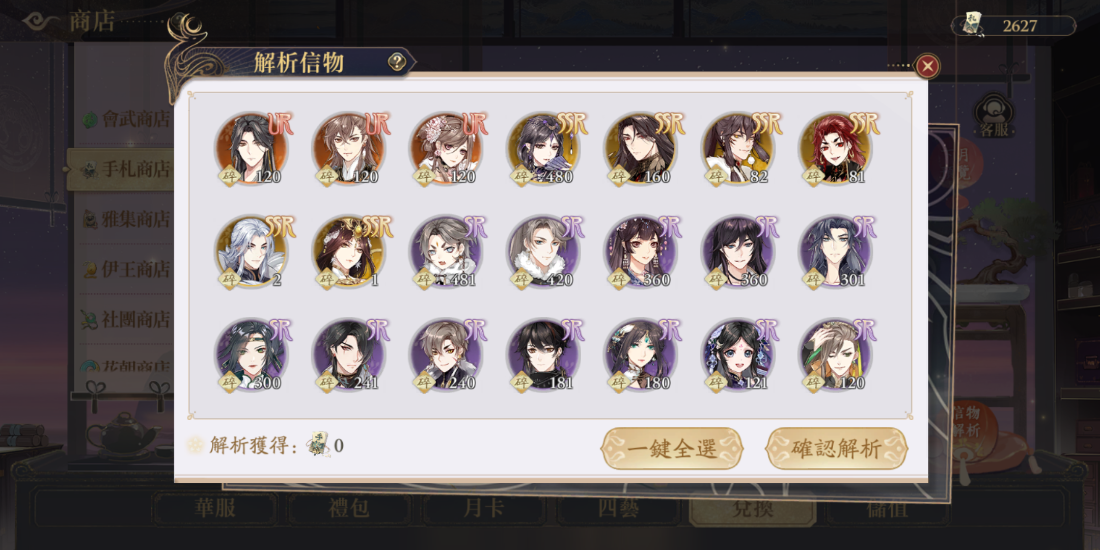
Task: Select the red-haired SSR character fragment
Action: coord(836,149)
